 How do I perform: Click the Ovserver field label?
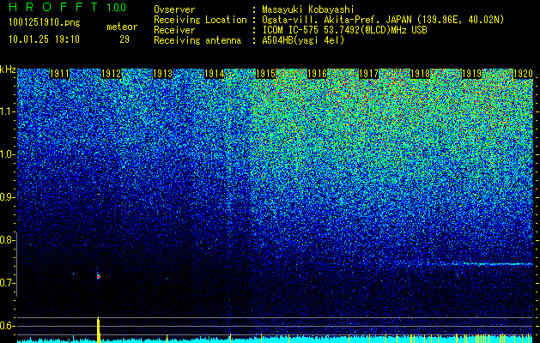(174, 9)
